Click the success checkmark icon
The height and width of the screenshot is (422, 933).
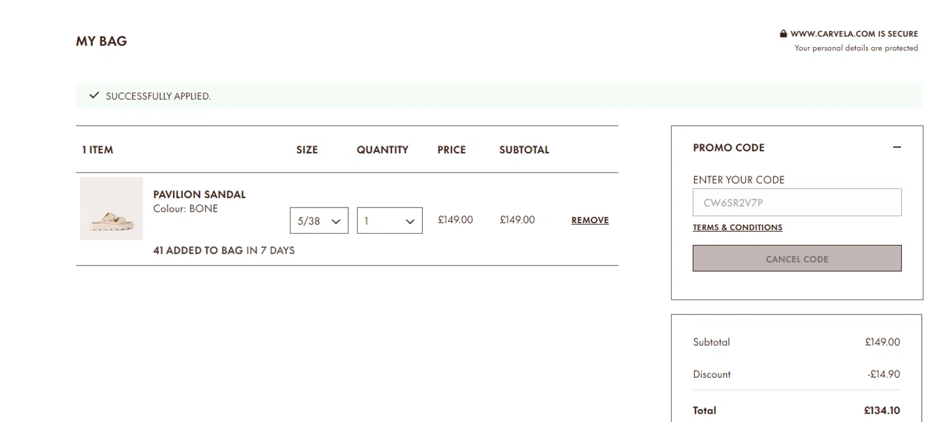(94, 96)
